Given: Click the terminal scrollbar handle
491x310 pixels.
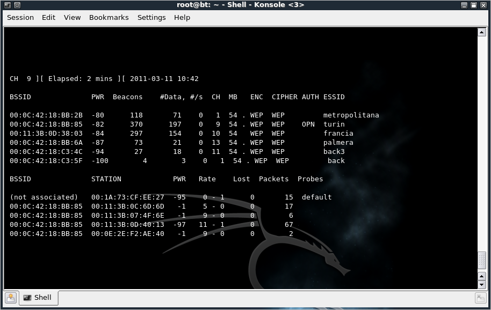Looking at the screenshot, I should pos(482,260).
